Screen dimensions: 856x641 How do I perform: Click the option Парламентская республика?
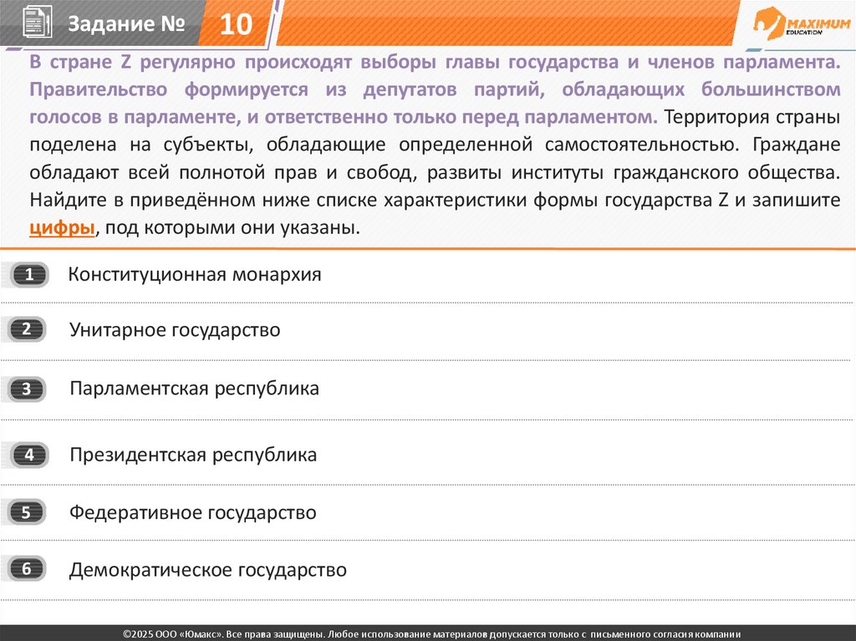pyautogui.click(x=194, y=389)
